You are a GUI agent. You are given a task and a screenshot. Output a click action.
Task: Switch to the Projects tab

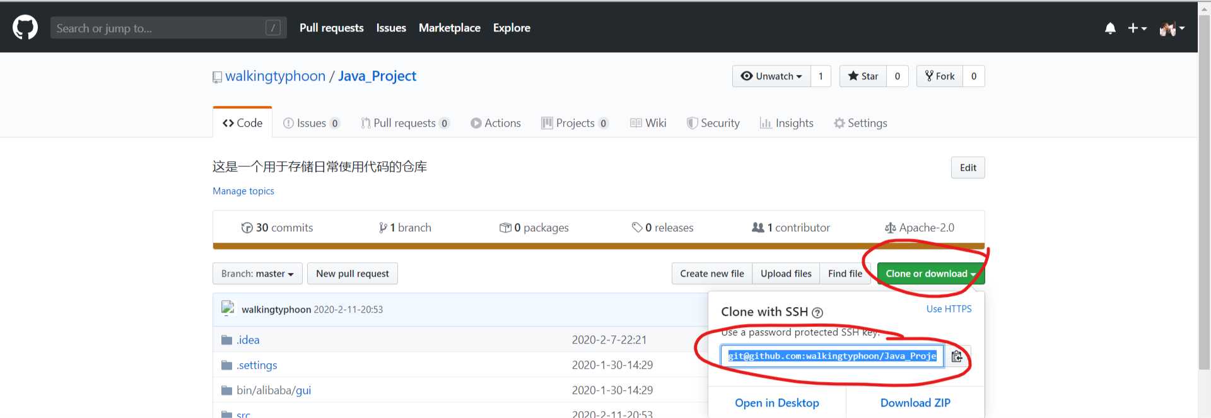click(575, 123)
